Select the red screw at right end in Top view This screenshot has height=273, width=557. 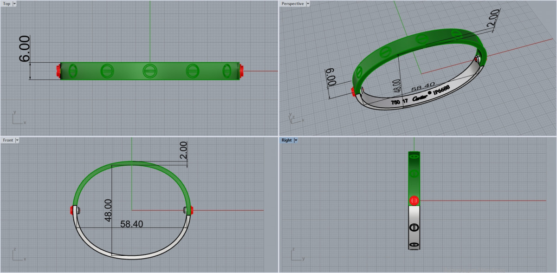pos(242,71)
